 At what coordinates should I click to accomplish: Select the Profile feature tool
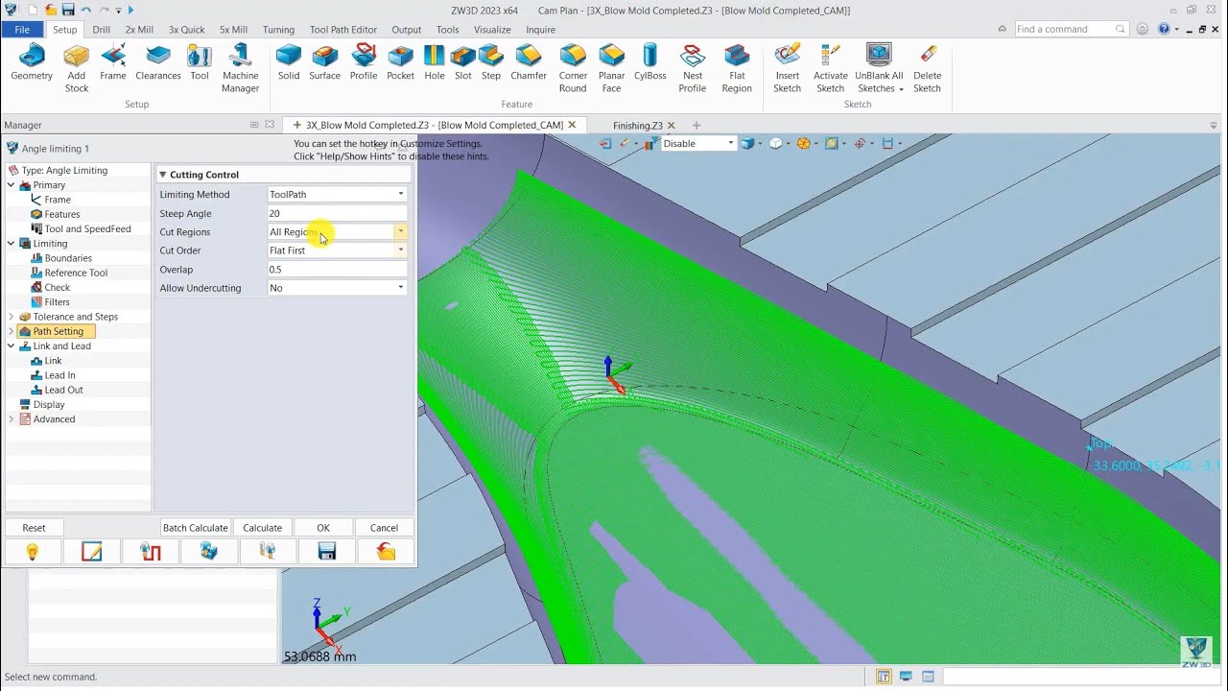click(364, 62)
